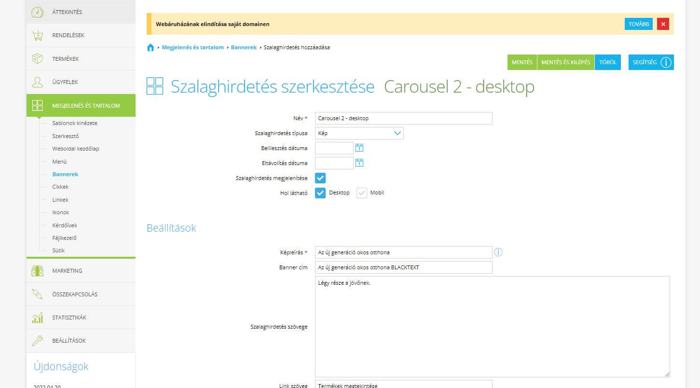
Task: Open Fájlkezelő submenu item
Action: click(x=65, y=238)
